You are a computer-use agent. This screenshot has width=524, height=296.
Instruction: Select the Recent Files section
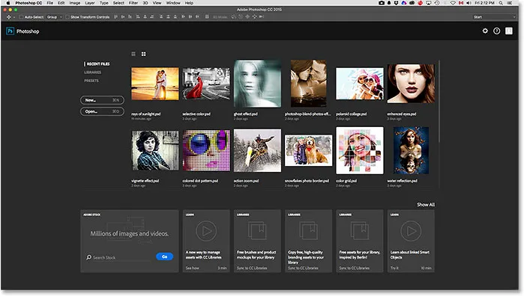[98, 64]
